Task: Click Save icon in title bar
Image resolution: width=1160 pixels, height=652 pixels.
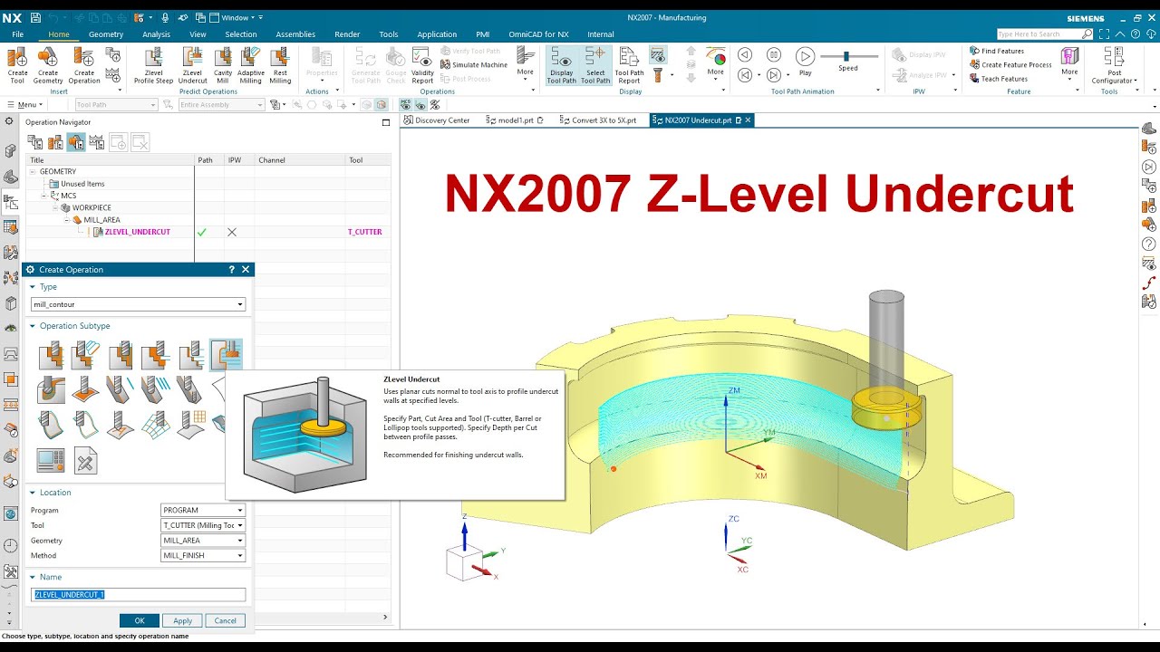Action: [x=34, y=17]
